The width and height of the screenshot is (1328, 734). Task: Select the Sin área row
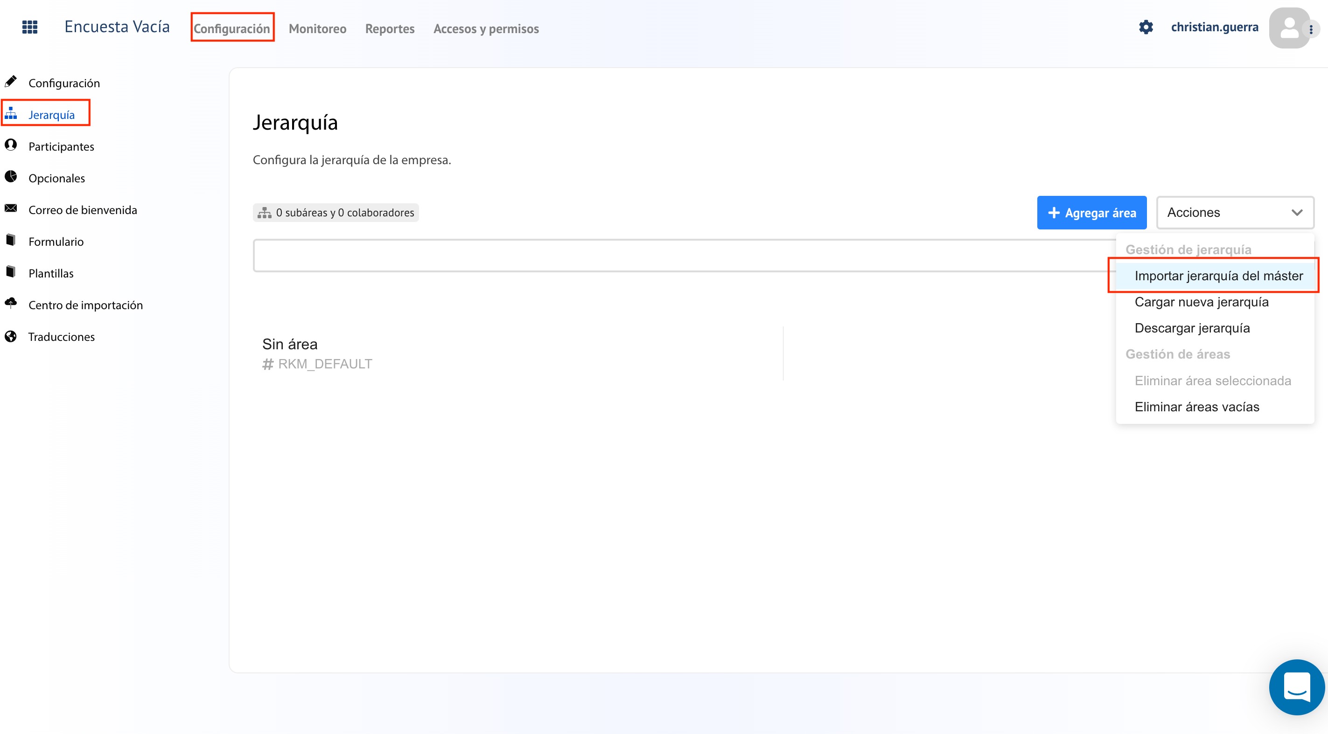(517, 353)
